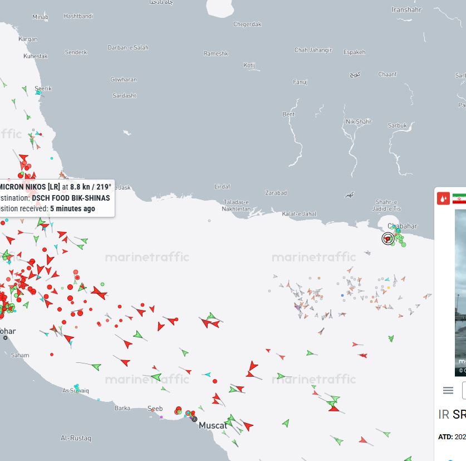Click the Lirdaf map label

222,187
